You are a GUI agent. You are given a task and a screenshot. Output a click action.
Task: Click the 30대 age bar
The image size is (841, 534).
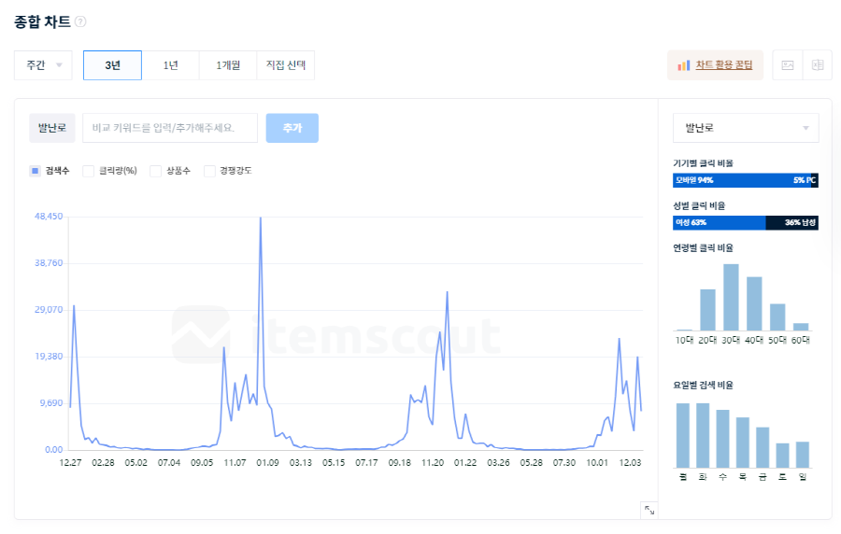731,297
